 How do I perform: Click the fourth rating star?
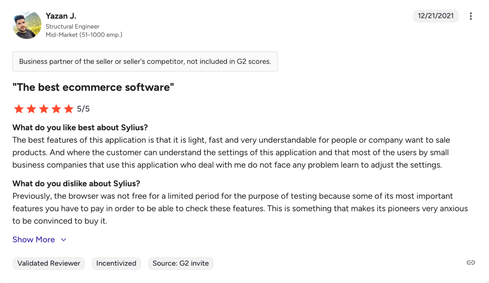tap(56, 109)
